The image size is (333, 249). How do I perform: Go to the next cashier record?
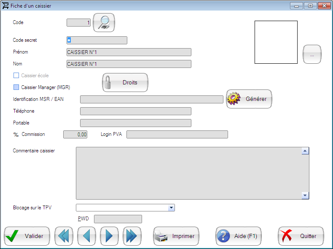click(x=109, y=236)
